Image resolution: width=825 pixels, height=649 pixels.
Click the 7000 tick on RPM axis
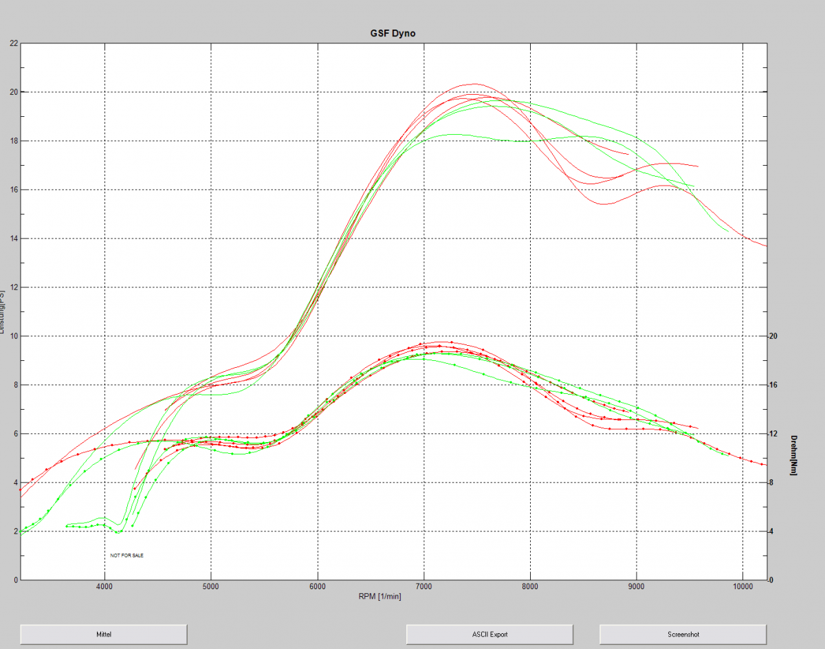click(x=424, y=586)
